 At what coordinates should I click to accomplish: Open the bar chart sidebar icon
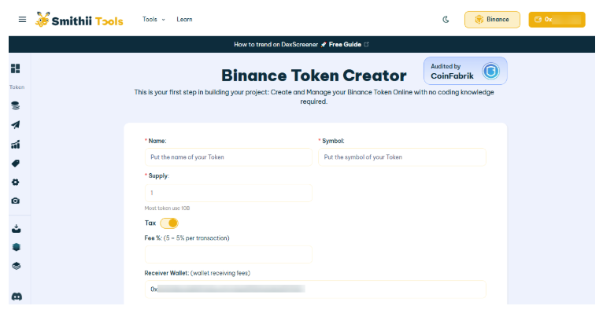pyautogui.click(x=16, y=145)
